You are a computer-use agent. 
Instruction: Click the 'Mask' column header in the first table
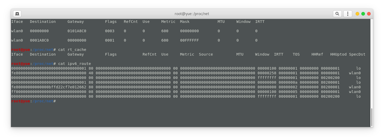point(185,22)
